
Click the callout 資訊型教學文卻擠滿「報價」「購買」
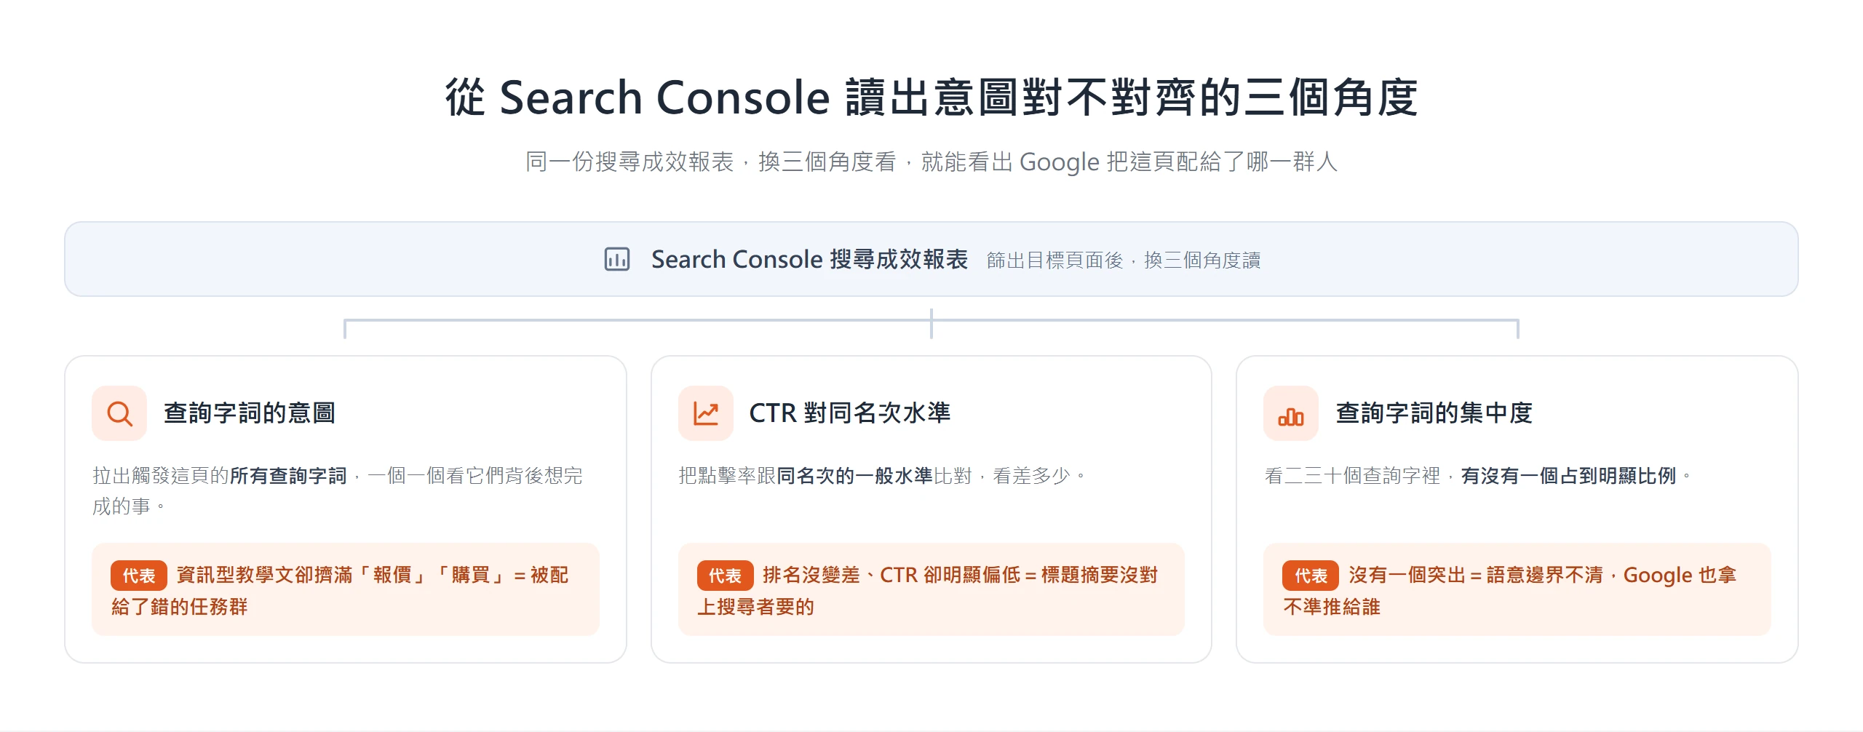342,575
